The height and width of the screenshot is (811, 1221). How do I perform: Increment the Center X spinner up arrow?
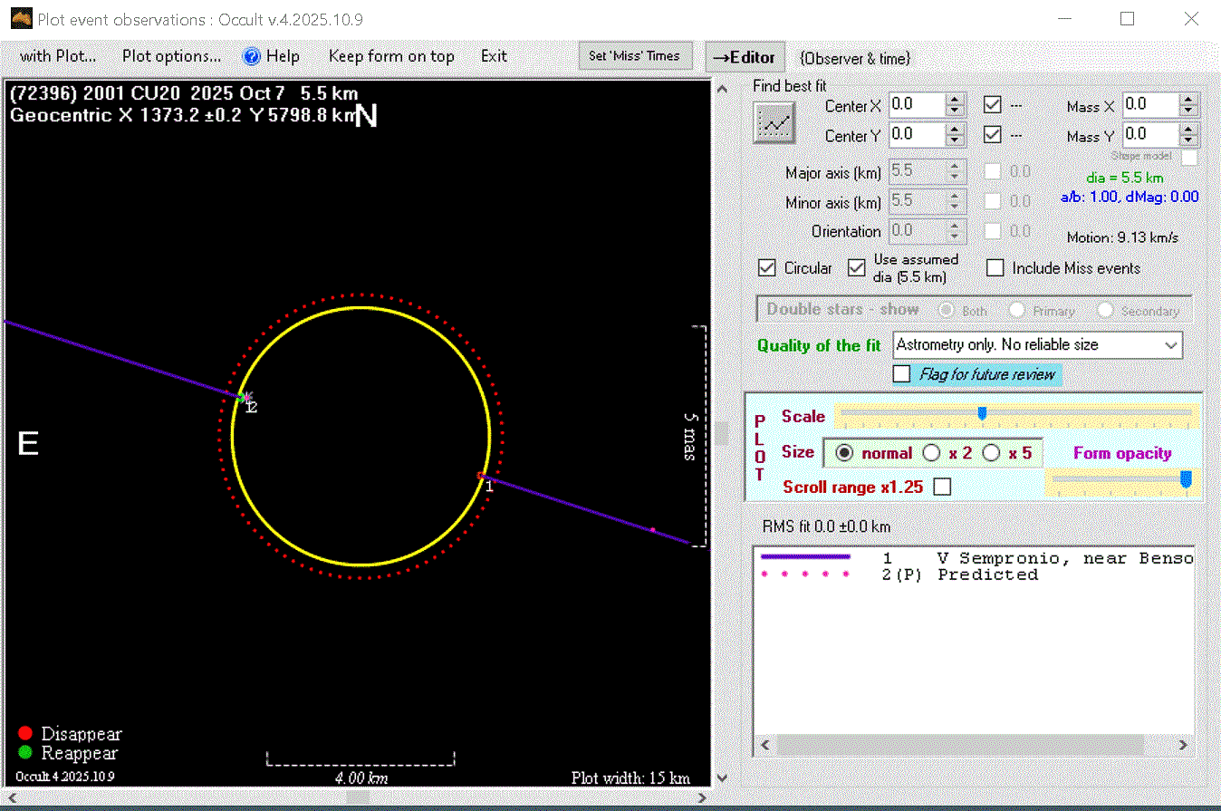point(955,99)
